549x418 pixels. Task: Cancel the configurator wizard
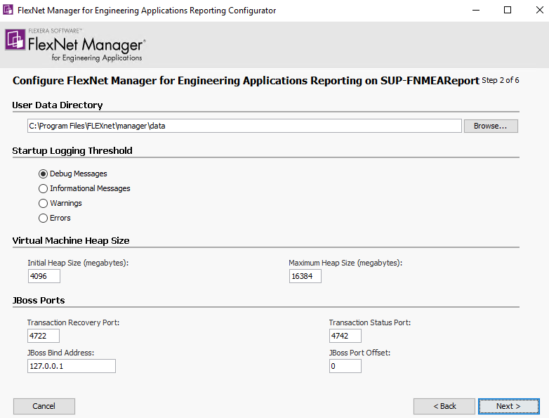tap(44, 406)
